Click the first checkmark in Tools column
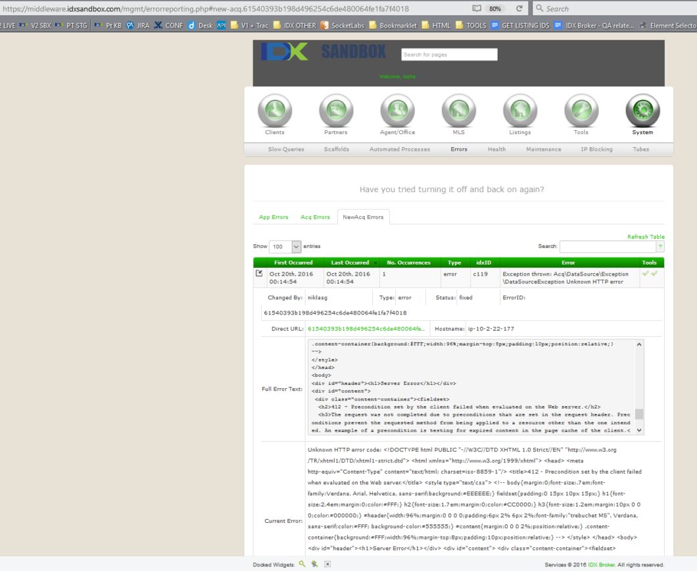Screen dimensions: 697x571 (x=646, y=274)
